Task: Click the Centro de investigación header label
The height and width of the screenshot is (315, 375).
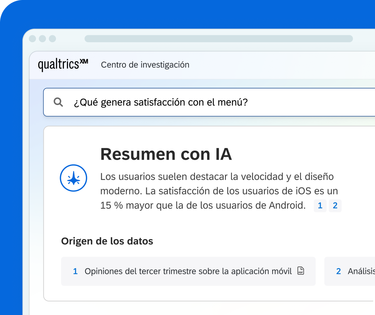Action: [x=145, y=65]
